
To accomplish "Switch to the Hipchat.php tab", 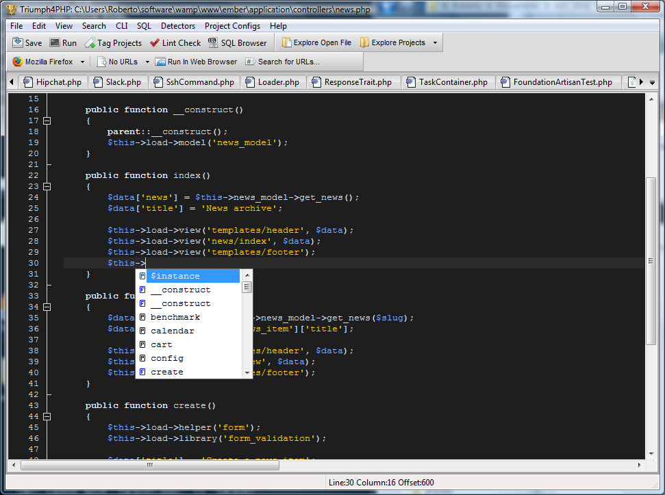I will (53, 81).
